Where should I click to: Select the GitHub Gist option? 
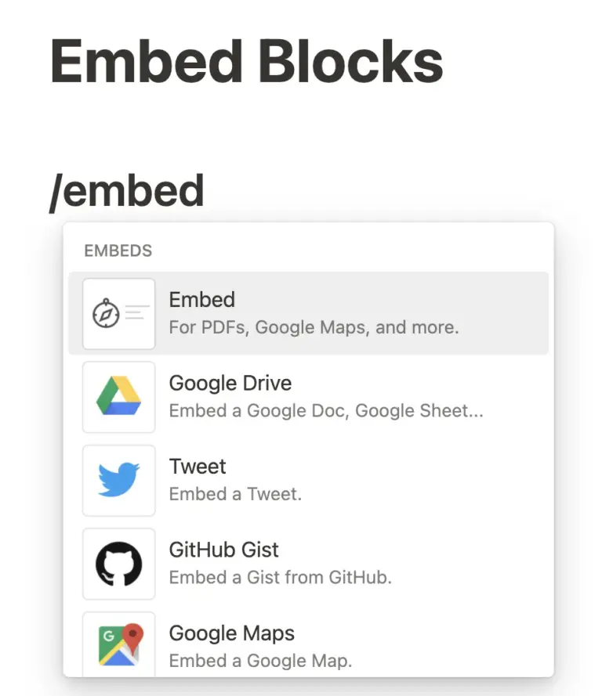(223, 550)
